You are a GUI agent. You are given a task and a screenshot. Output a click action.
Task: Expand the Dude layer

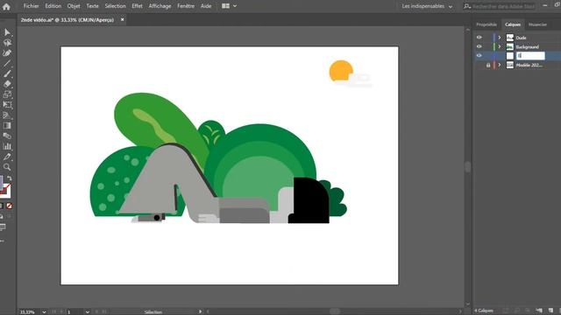click(x=500, y=38)
